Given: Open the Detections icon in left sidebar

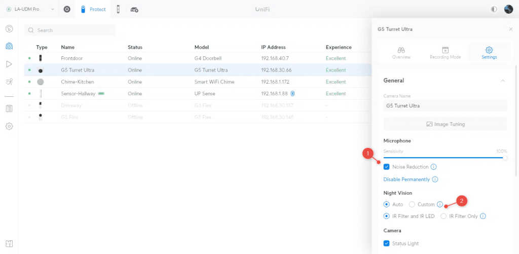Looking at the screenshot, I should point(9,81).
